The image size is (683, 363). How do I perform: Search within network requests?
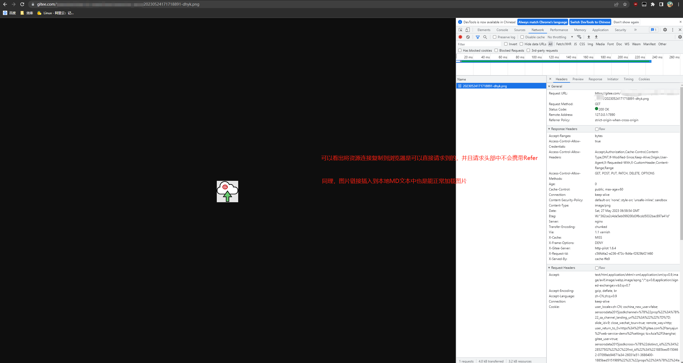point(486,37)
